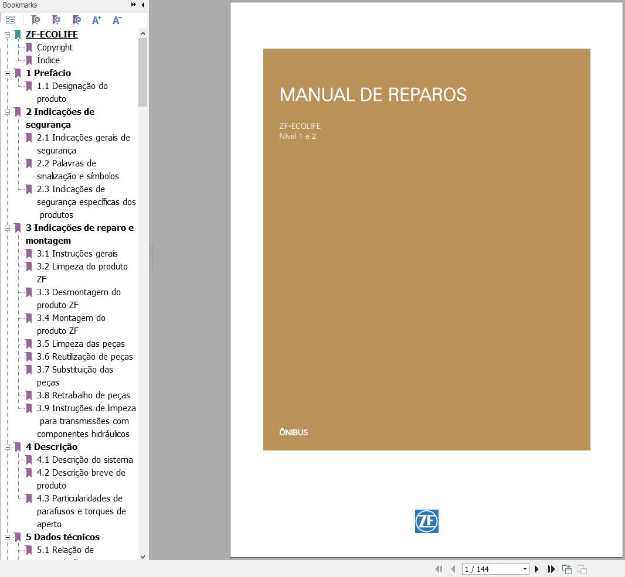Image resolution: width=625 pixels, height=577 pixels.
Task: Click the ÔNIBUS text on cover
Action: [294, 432]
